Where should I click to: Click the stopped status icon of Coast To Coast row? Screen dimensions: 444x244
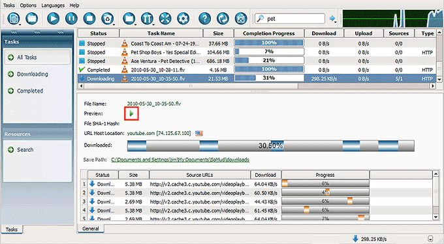point(82,43)
